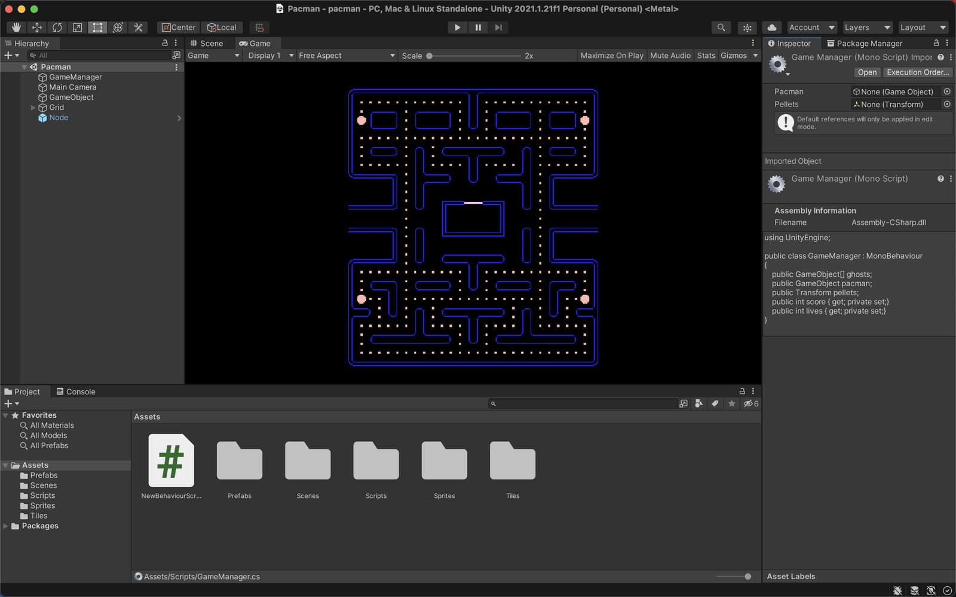Click the Step frame button

(498, 27)
